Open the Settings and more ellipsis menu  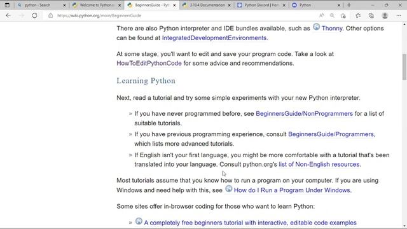[x=399, y=15]
